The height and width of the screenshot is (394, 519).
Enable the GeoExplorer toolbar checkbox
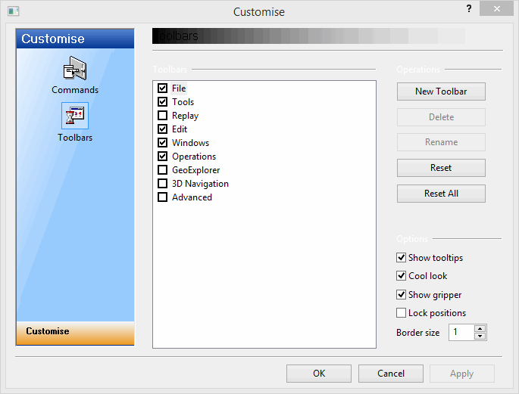click(162, 169)
